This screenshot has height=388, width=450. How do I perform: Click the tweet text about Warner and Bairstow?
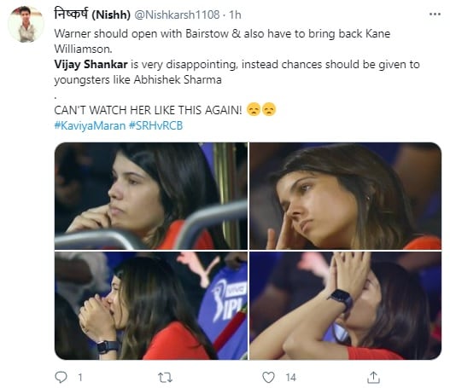pos(222,41)
